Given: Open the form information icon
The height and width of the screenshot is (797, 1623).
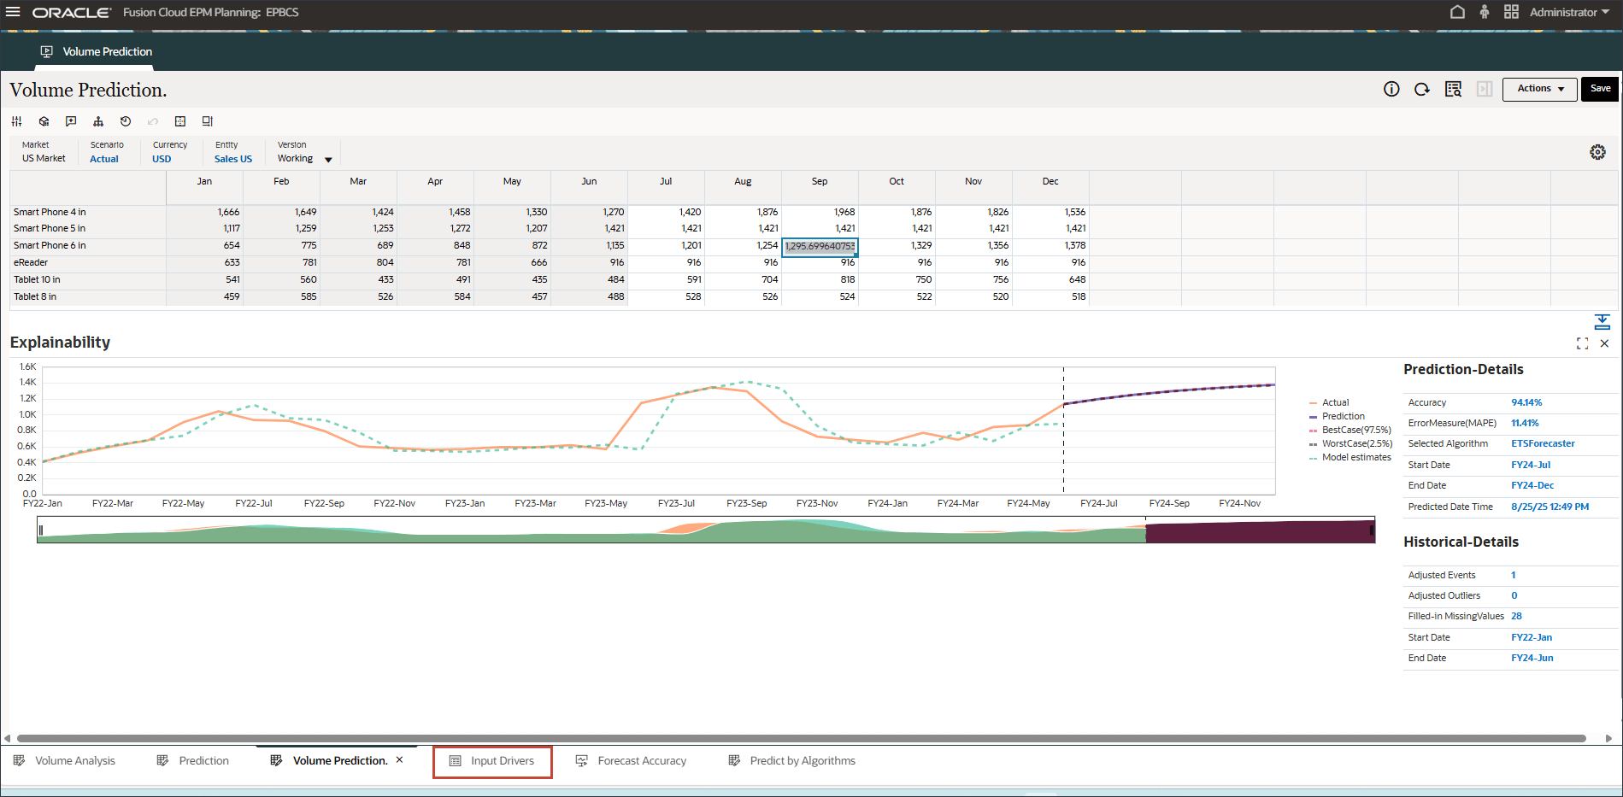Looking at the screenshot, I should (x=1391, y=89).
